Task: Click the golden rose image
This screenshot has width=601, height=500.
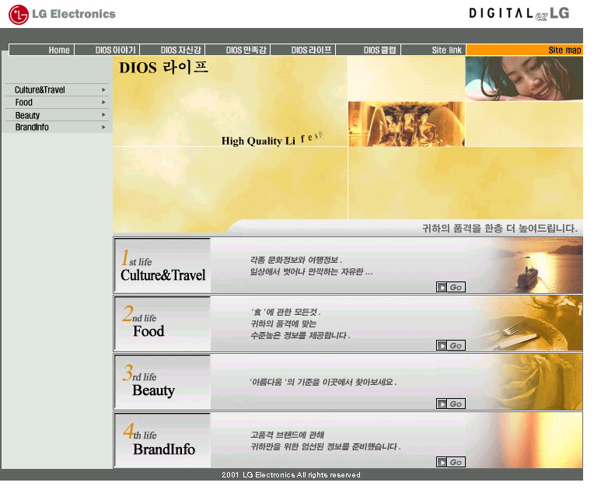Action: pos(536,382)
